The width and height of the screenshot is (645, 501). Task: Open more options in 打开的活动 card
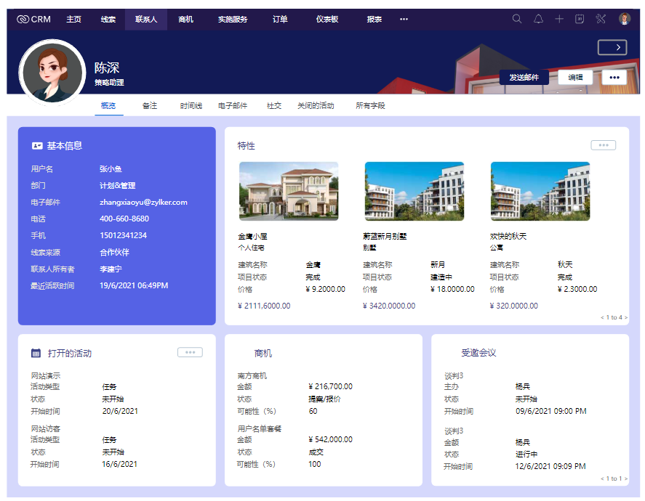pyautogui.click(x=190, y=352)
